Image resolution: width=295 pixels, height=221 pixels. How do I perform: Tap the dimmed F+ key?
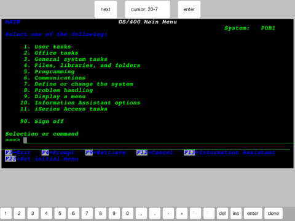(195, 214)
